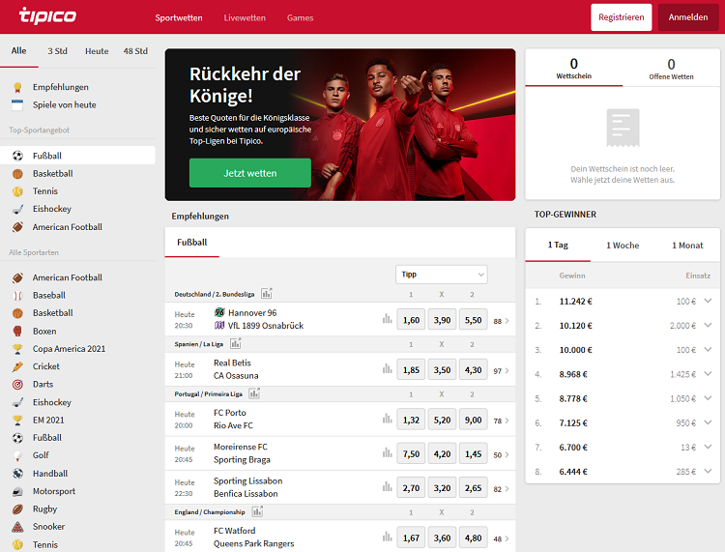Show all 88 bets for Hannover 96 match
The width and height of the screenshot is (725, 552).
[x=501, y=321]
